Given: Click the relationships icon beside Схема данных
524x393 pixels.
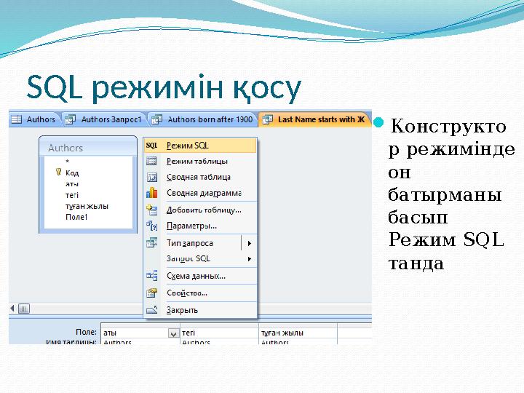Looking at the screenshot, I should click(x=151, y=276).
